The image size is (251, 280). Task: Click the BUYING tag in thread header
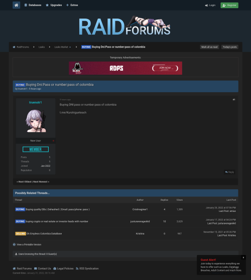click(20, 85)
